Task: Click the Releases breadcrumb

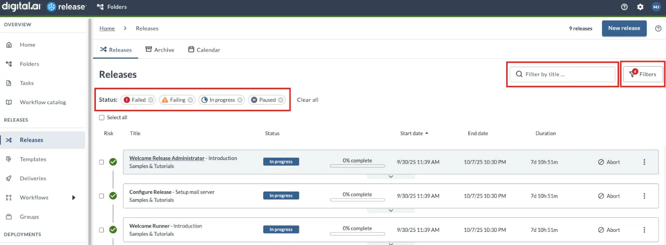Action: tap(147, 29)
